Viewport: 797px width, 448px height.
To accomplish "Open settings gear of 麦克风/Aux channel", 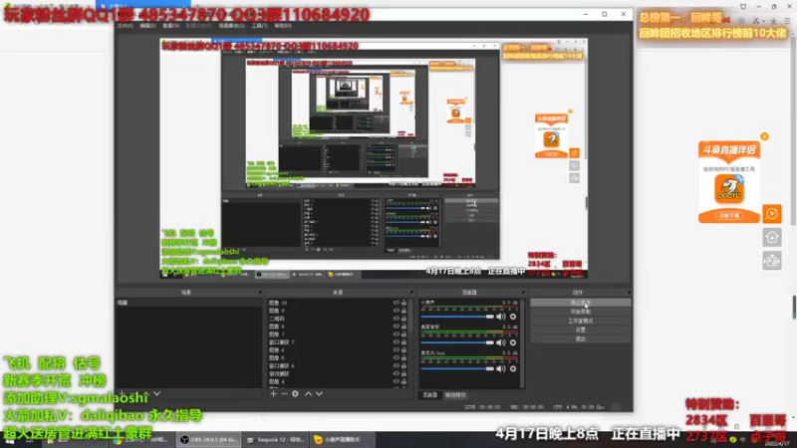I will click(x=513, y=368).
